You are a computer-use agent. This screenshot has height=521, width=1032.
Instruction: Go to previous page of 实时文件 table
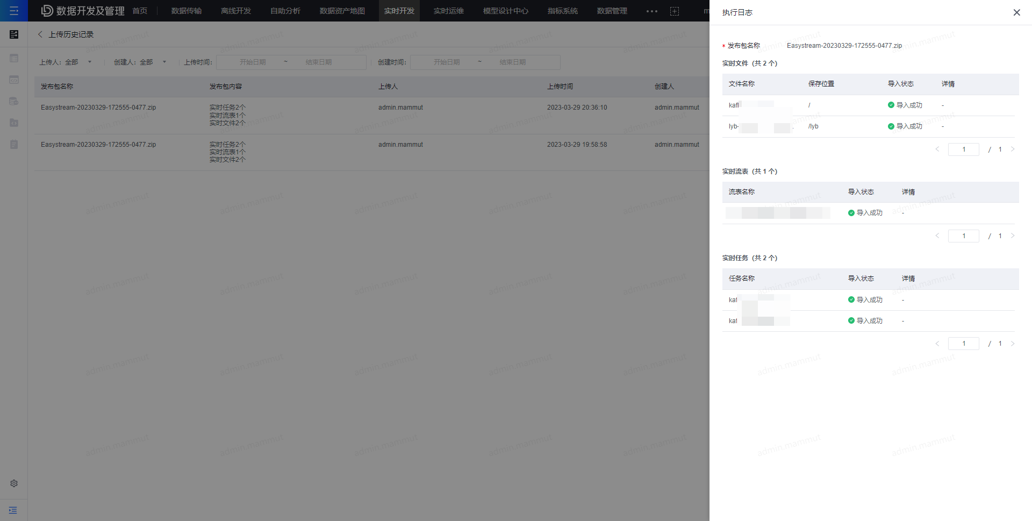coord(937,149)
